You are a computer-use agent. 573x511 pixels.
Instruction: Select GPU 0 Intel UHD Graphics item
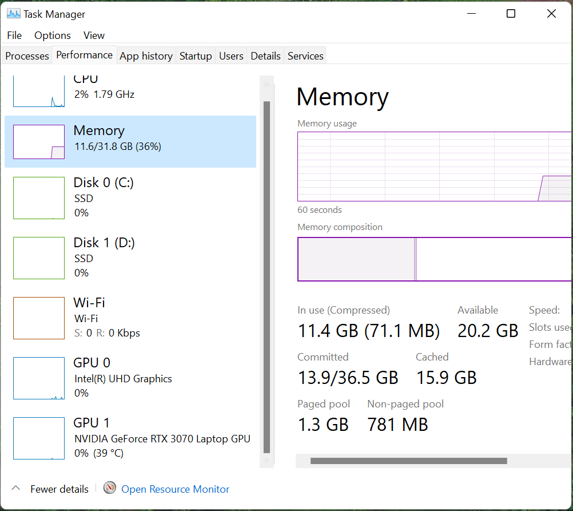click(130, 378)
